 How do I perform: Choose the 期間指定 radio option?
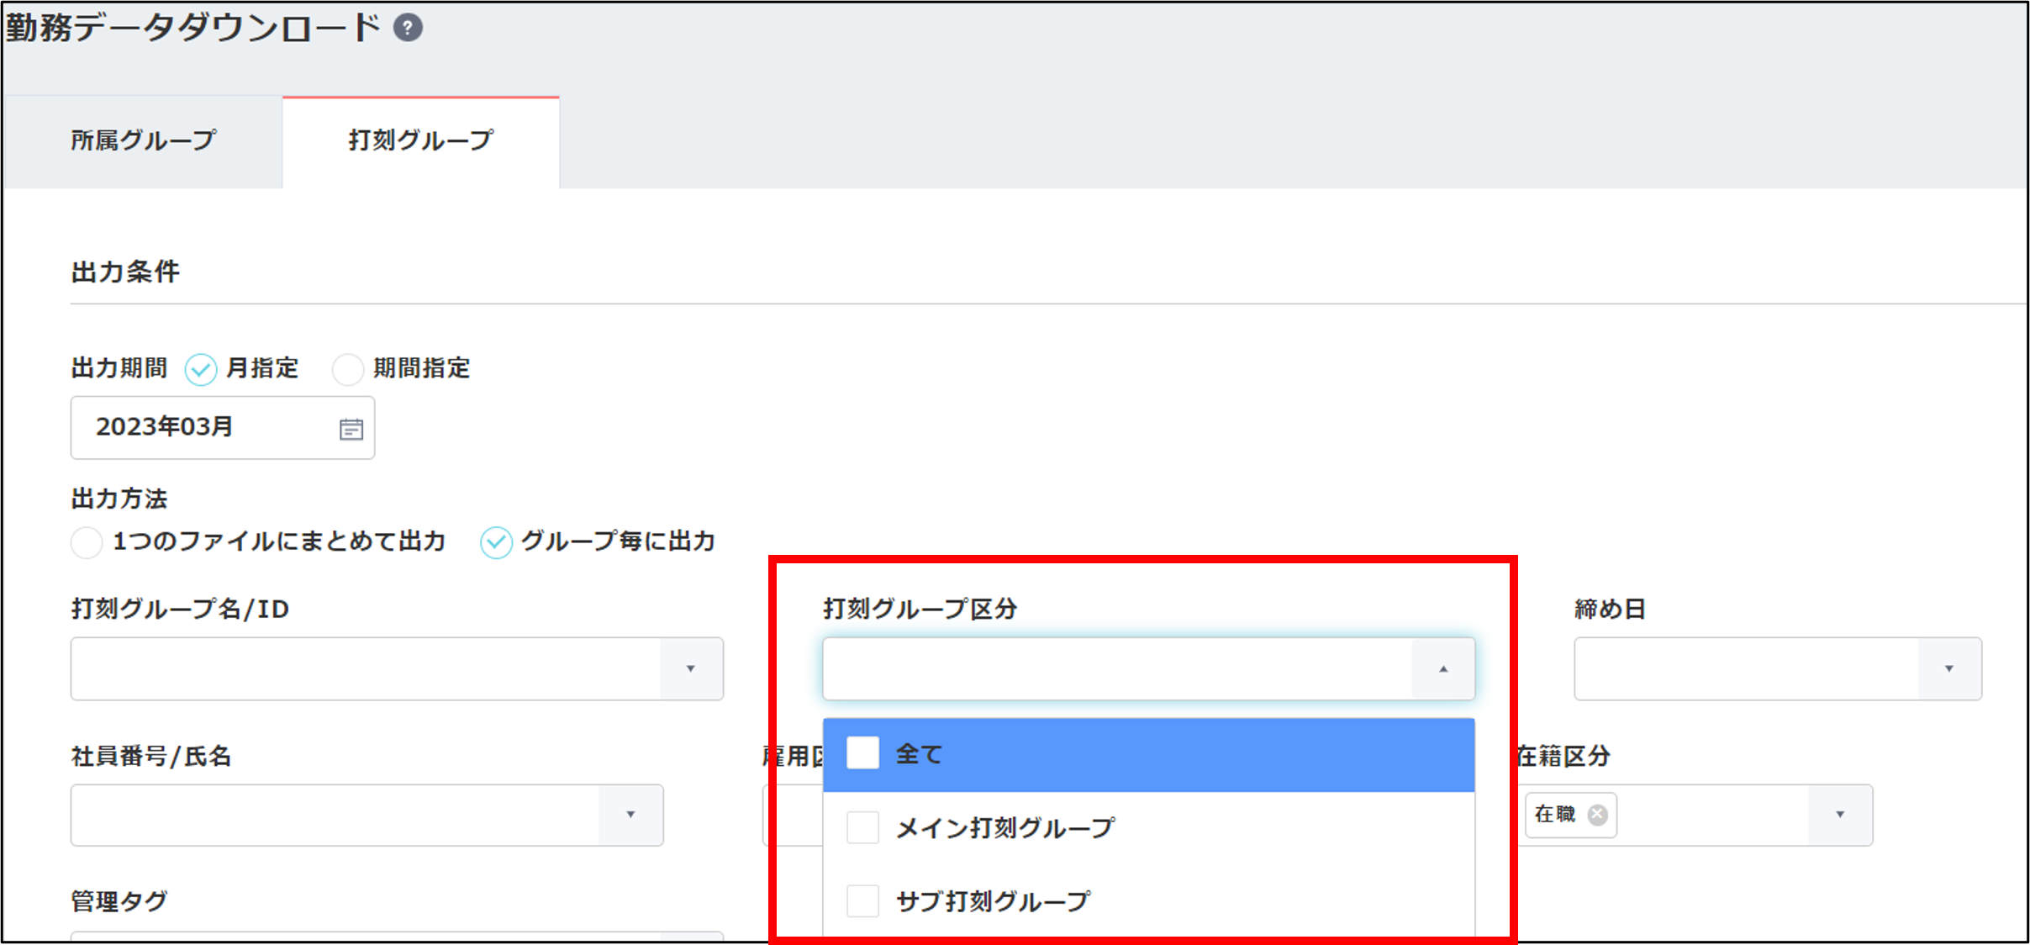click(x=348, y=369)
